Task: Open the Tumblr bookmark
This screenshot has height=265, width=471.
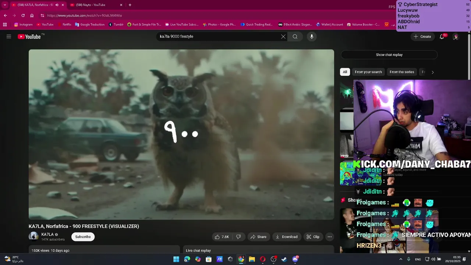Action: (x=116, y=25)
